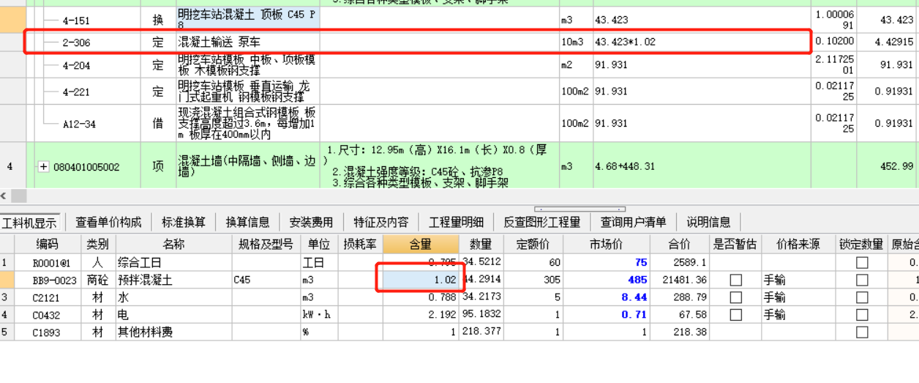Toggle 是否暂估 checkbox for 水 row
919x383 pixels.
coord(735,297)
